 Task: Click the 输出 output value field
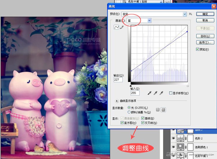click(118, 80)
